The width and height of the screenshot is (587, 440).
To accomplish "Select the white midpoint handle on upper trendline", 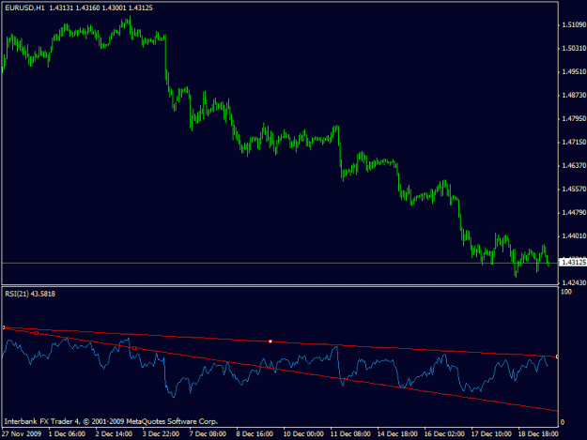I will 270,341.
